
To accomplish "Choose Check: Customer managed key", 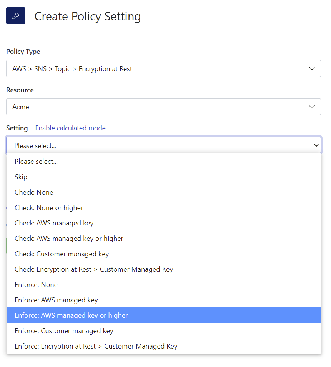I will pyautogui.click(x=163, y=254).
